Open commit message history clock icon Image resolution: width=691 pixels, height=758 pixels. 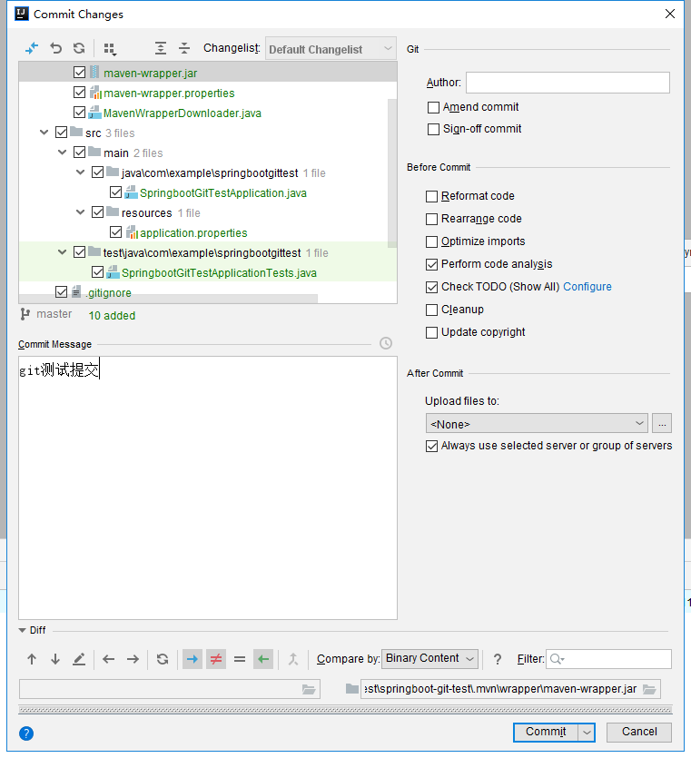[385, 343]
